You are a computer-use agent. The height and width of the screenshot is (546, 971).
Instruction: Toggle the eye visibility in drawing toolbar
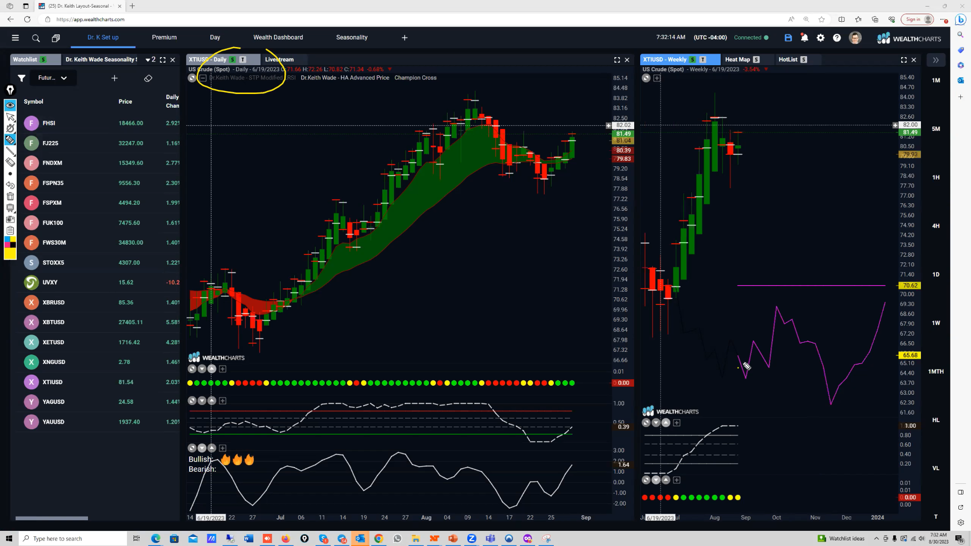pos(10,105)
